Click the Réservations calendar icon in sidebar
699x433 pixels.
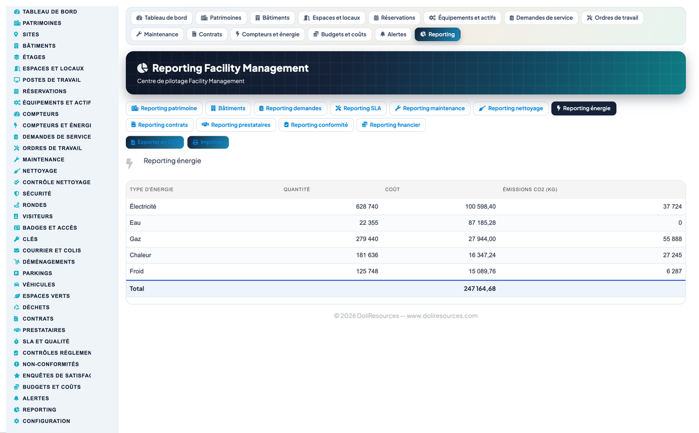[17, 91]
